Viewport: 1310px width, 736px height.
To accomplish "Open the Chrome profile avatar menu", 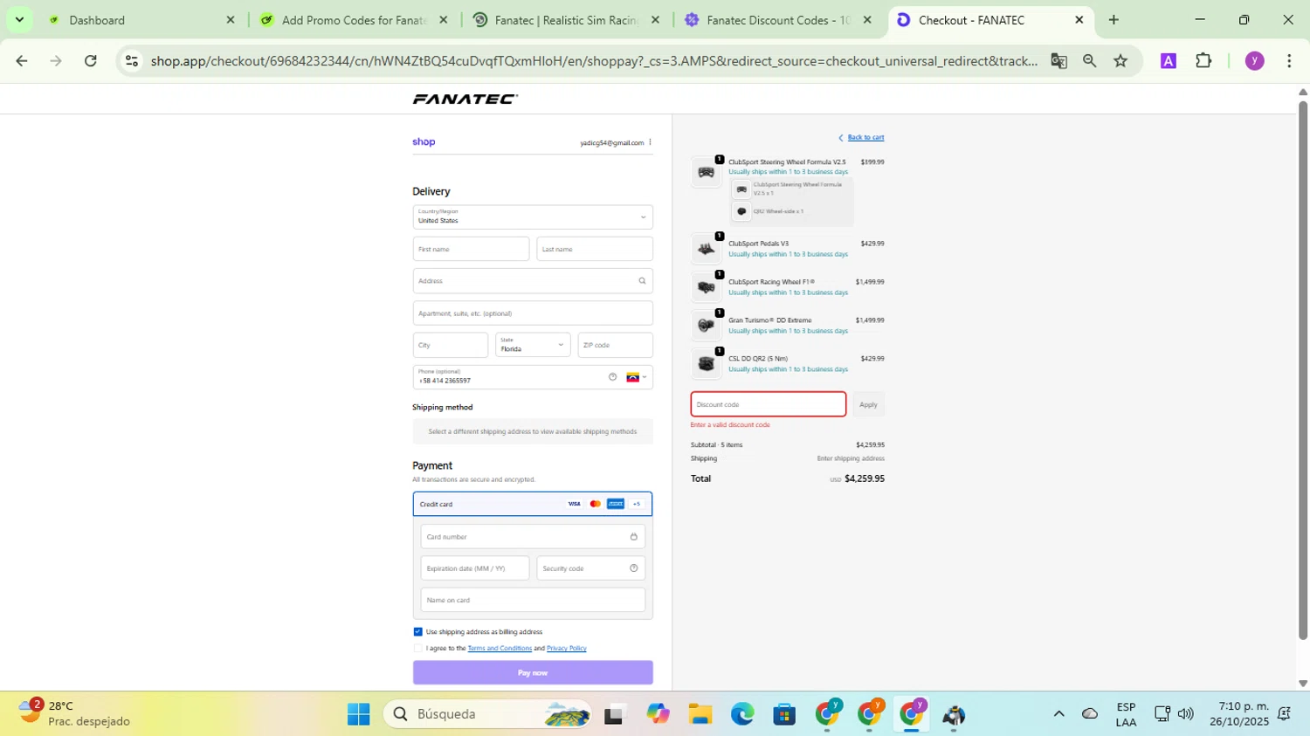I will [1254, 60].
